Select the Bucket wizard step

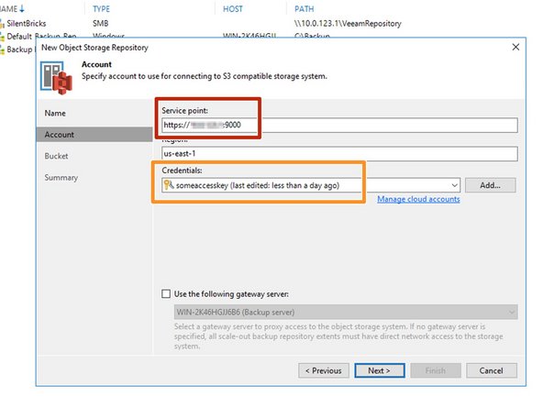56,156
